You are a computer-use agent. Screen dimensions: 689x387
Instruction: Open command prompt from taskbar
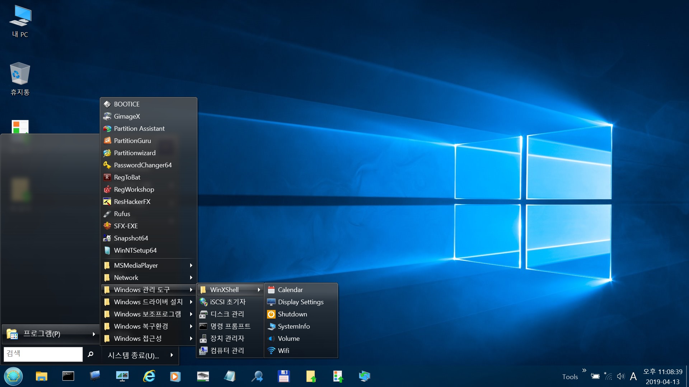coord(68,376)
